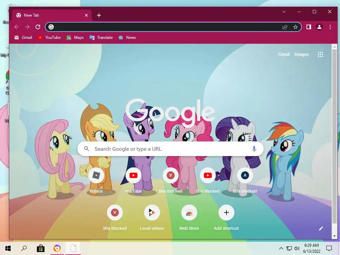Viewport: 340px width, 255px height.
Task: Open the Windows Start menu
Action: coord(8,248)
